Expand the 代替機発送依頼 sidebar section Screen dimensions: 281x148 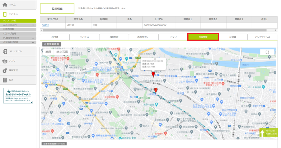[33, 42]
